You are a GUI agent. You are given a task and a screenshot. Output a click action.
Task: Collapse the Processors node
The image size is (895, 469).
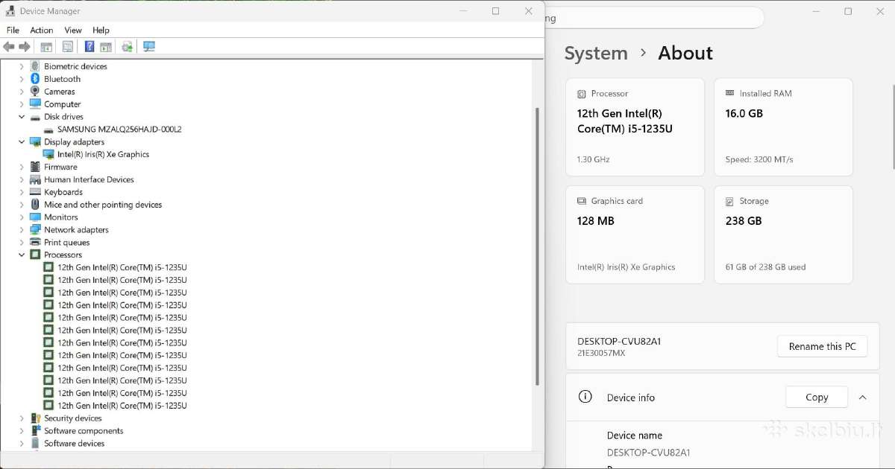point(22,255)
